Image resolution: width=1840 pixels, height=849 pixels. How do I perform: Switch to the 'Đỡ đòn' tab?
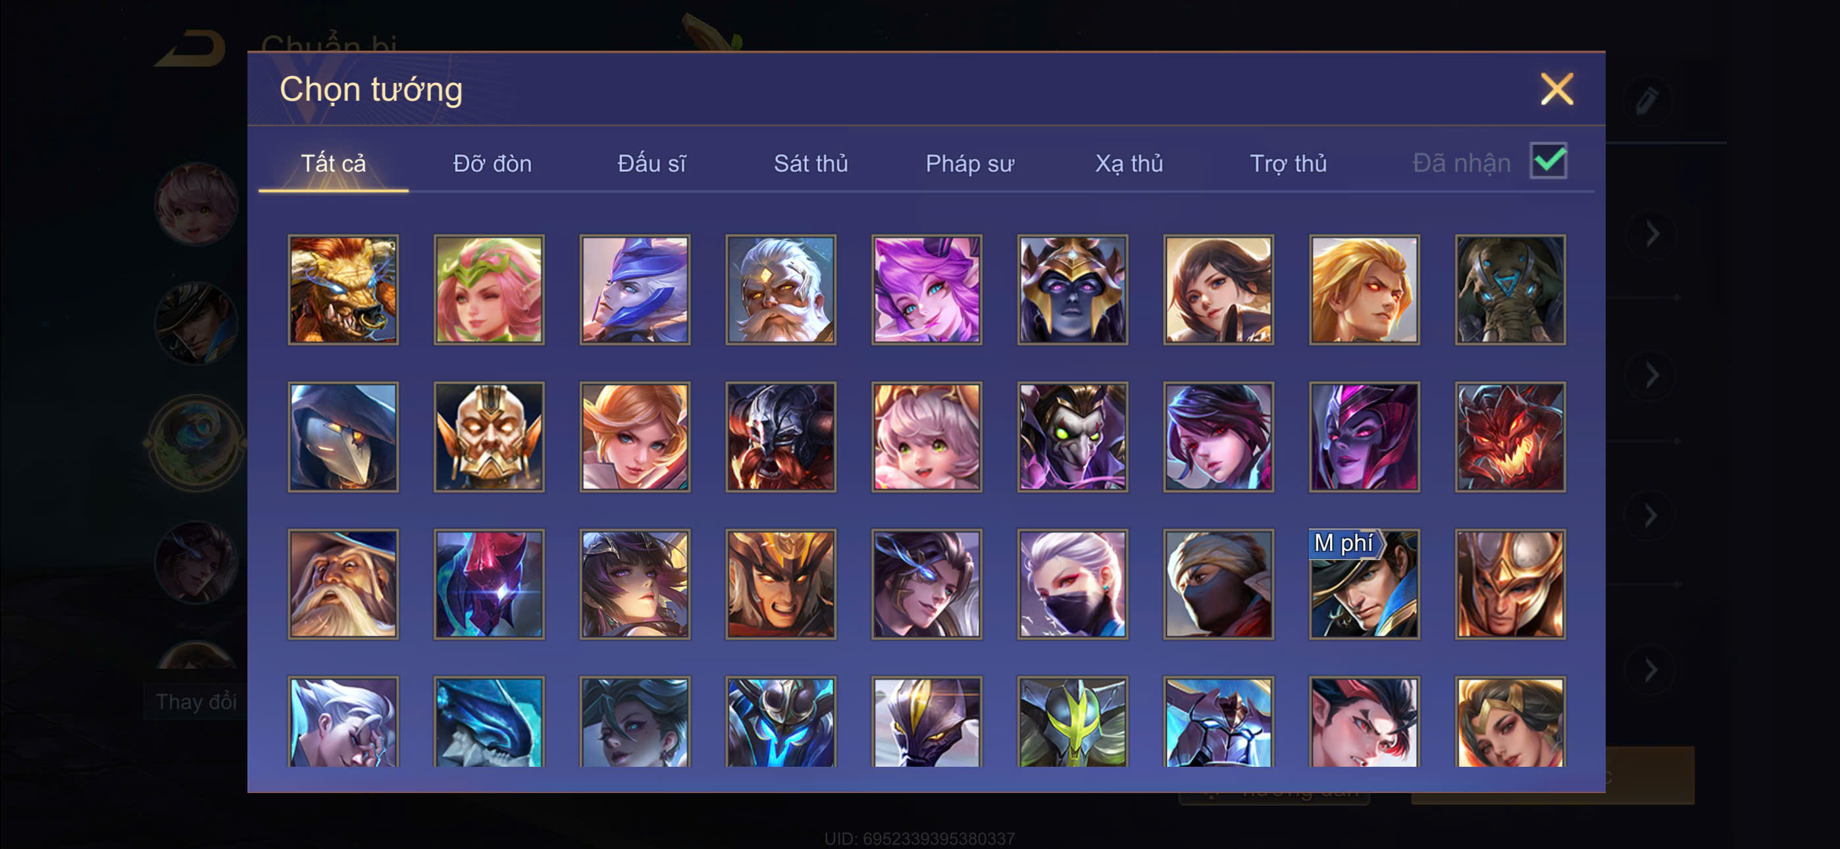[x=492, y=164]
